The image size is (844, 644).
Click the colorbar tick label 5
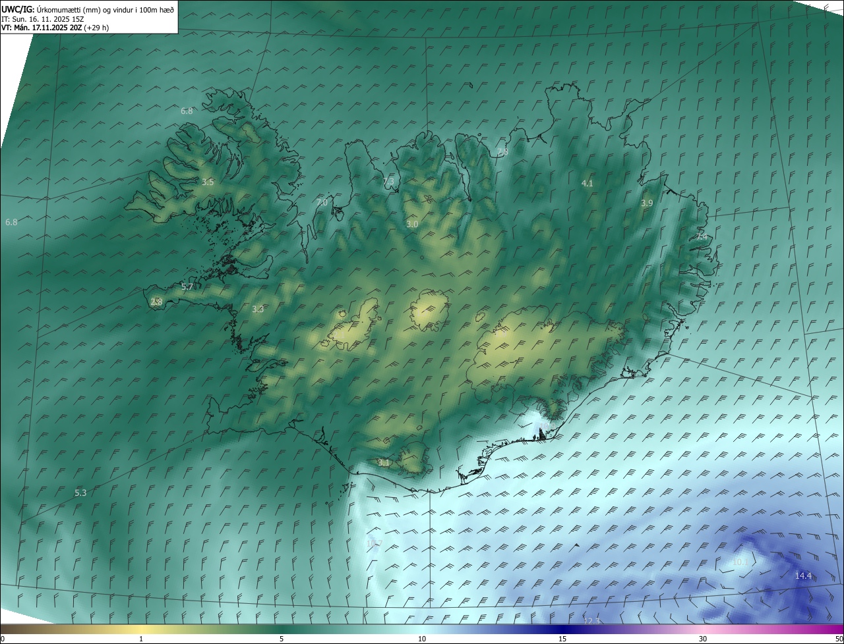[282, 639]
